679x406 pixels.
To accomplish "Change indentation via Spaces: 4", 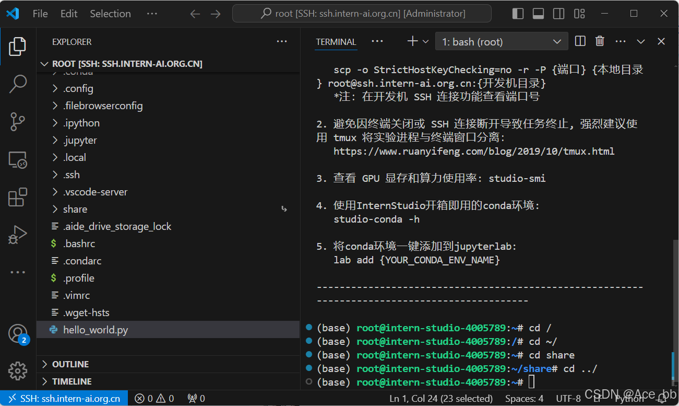I will coord(525,399).
